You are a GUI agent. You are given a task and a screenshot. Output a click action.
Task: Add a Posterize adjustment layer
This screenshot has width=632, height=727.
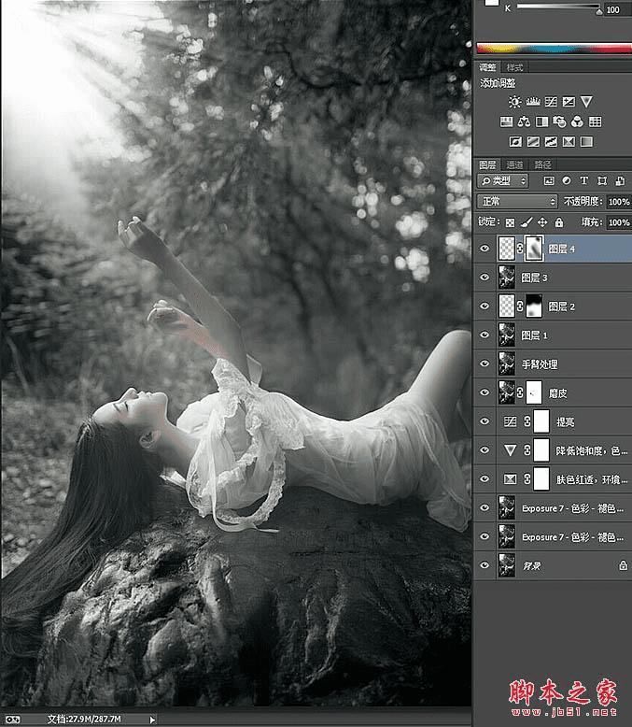(533, 142)
